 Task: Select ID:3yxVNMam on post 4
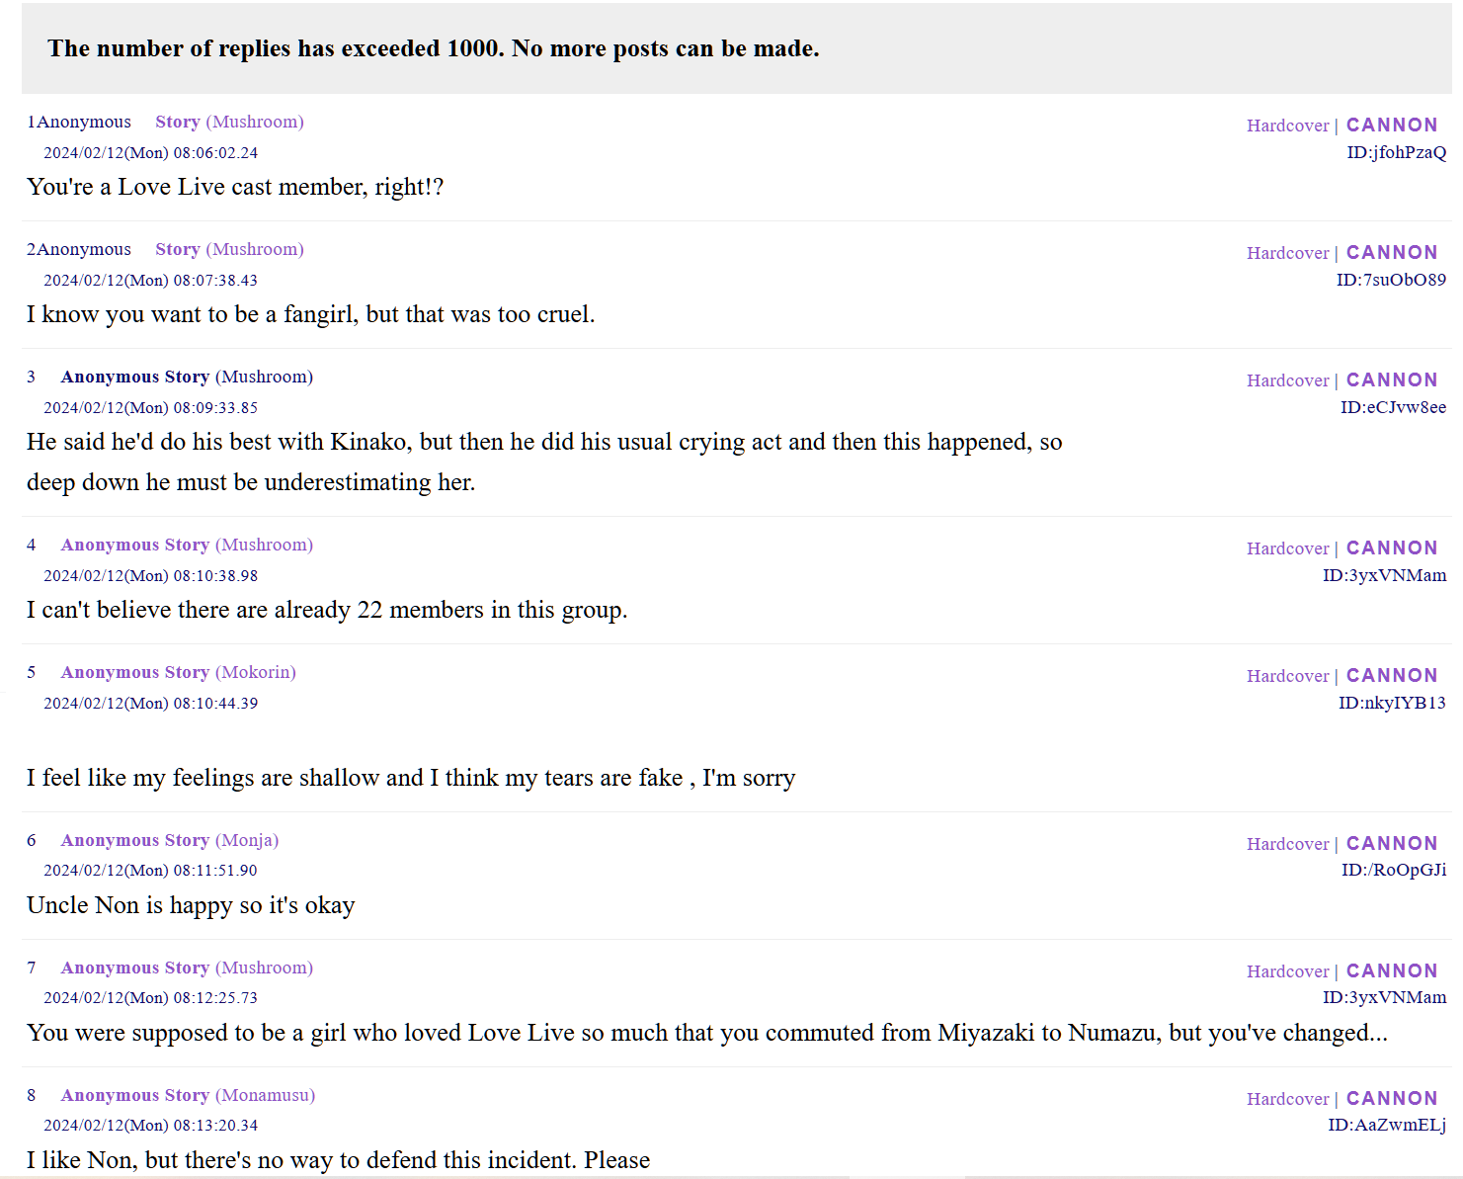coord(1385,575)
